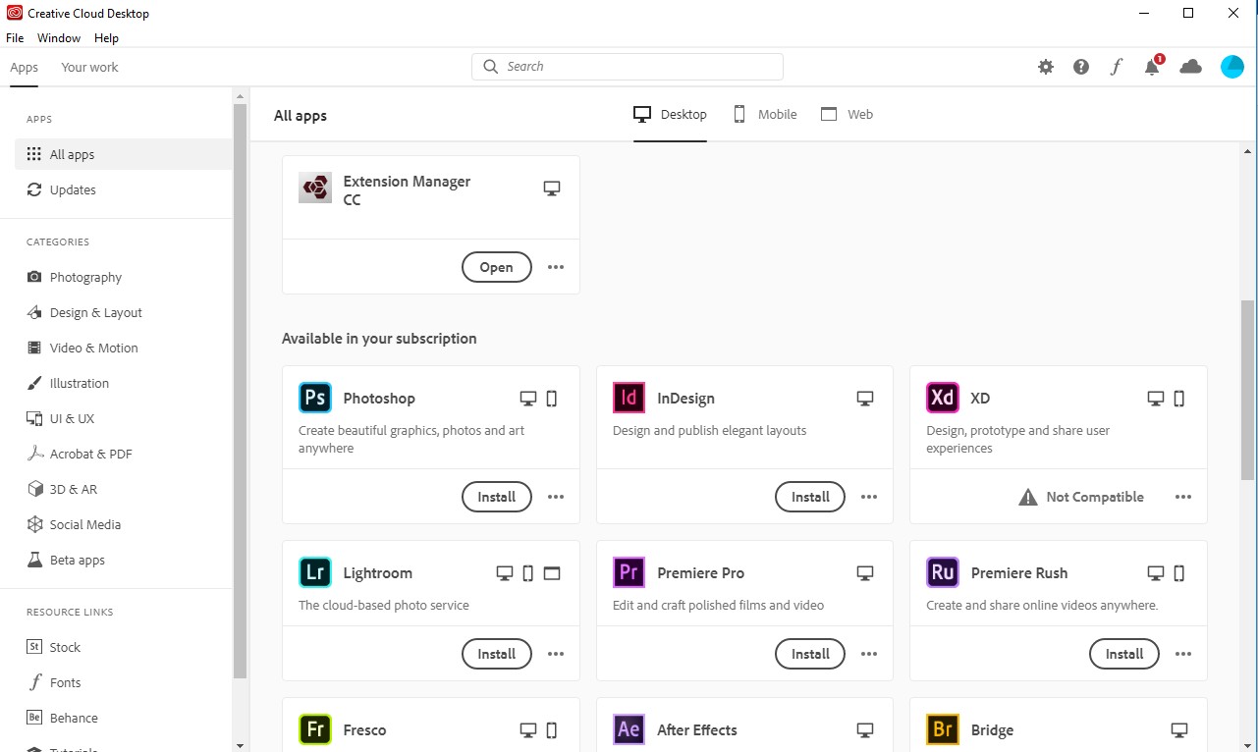Image resolution: width=1258 pixels, height=752 pixels.
Task: Open more options for Extension Manager CC
Action: coord(556,267)
